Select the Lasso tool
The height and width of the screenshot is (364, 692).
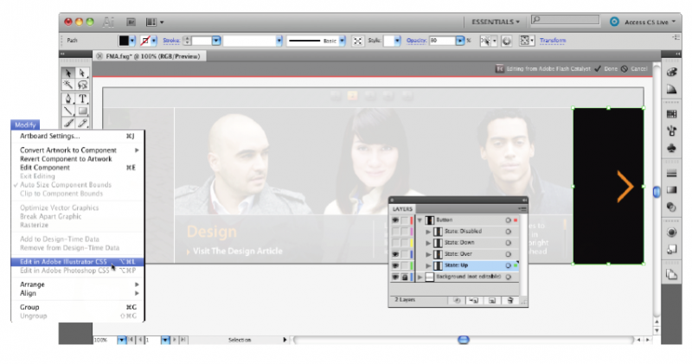pyautogui.click(x=82, y=85)
